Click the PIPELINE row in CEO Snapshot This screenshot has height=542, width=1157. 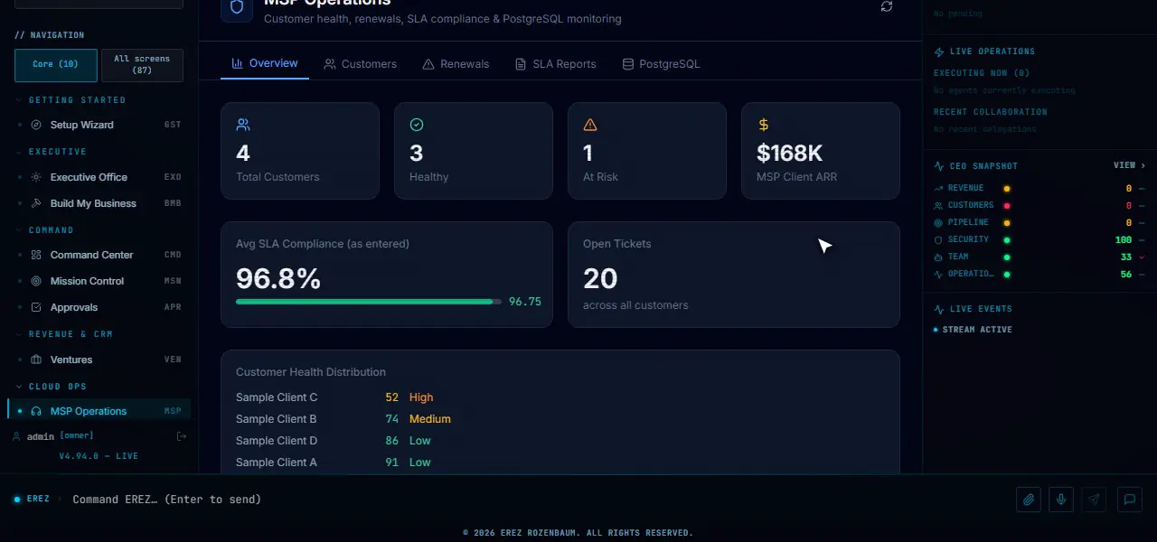coord(1039,222)
